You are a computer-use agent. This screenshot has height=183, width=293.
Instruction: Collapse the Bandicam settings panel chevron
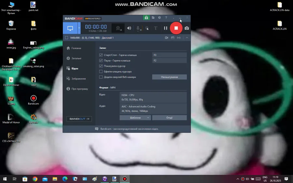point(187,38)
